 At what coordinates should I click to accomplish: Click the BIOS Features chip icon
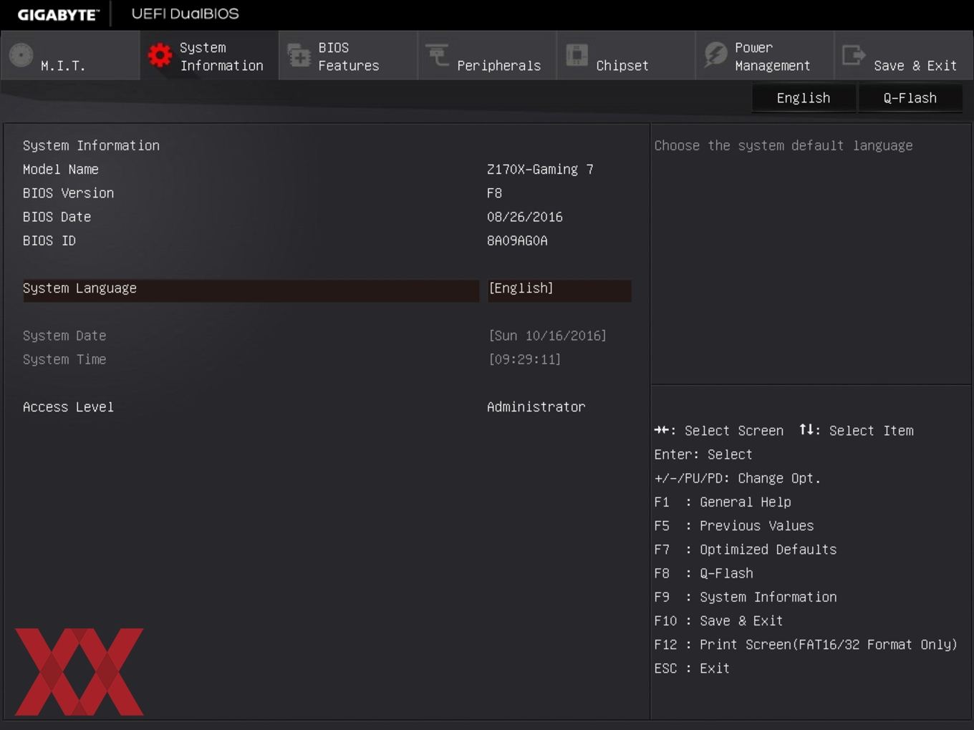(x=299, y=55)
